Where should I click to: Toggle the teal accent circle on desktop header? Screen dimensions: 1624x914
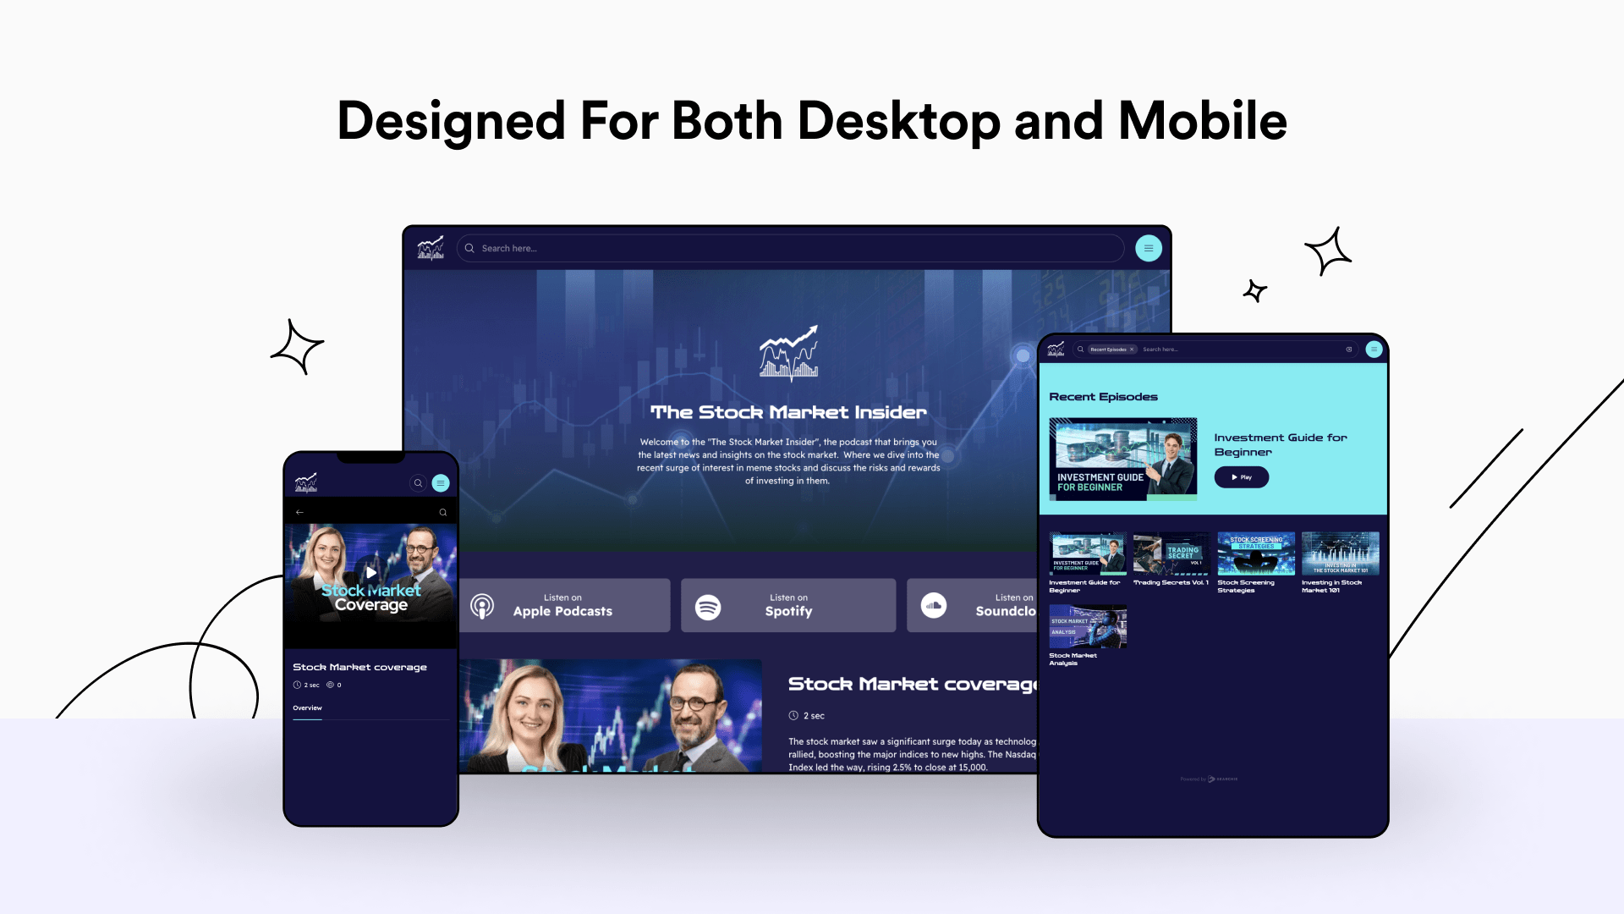point(1148,248)
